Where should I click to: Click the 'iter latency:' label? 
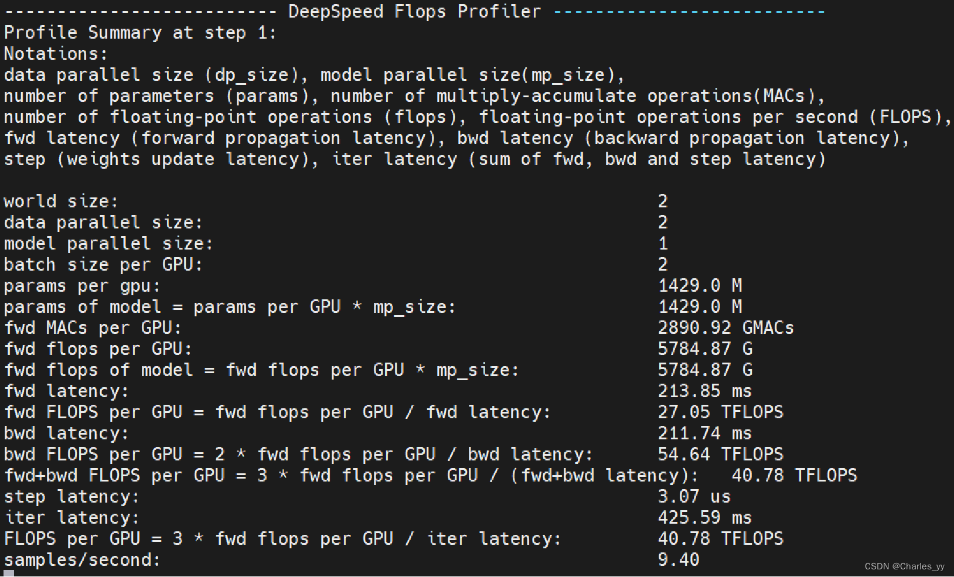71,518
